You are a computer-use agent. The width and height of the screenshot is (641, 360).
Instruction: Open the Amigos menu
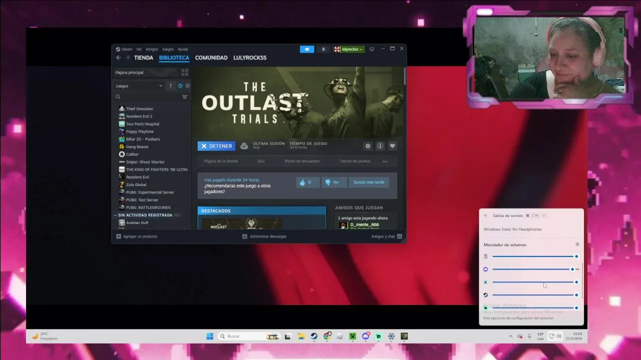click(152, 49)
